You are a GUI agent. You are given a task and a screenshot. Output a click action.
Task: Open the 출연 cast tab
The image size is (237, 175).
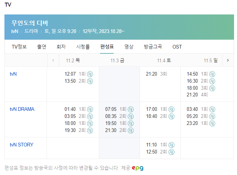point(41,47)
